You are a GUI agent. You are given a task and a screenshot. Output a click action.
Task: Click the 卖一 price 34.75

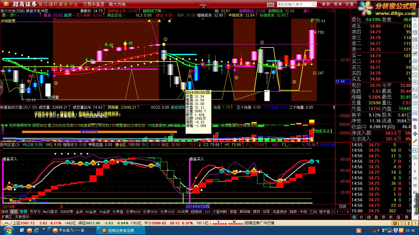tap(375, 49)
